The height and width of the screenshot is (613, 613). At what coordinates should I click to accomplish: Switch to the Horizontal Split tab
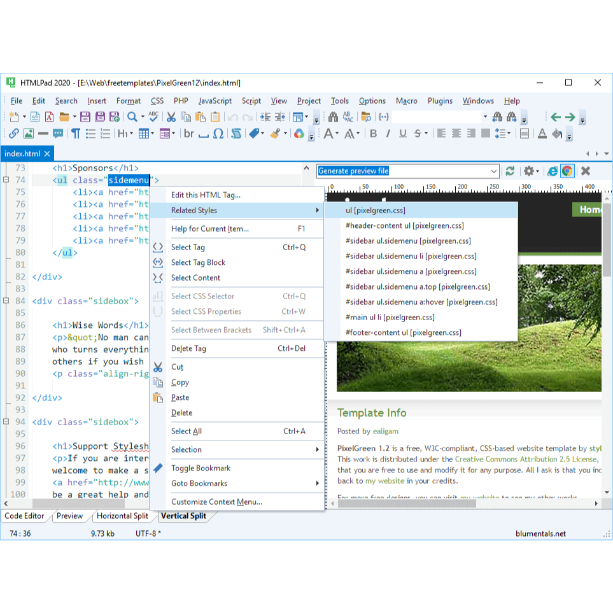[x=122, y=516]
